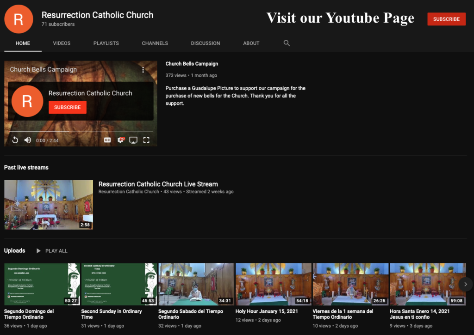This screenshot has width=474, height=335.
Task: Open Second Sunday in Ordinary Time thumbnail
Action: [x=119, y=284]
